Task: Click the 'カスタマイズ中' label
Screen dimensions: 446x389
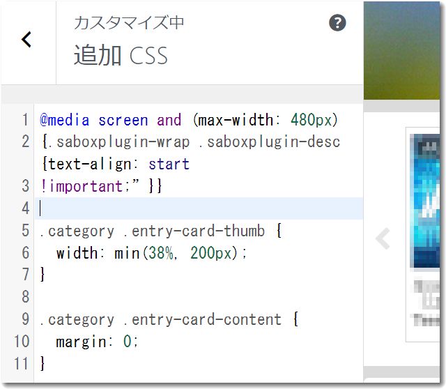Action: coord(129,23)
